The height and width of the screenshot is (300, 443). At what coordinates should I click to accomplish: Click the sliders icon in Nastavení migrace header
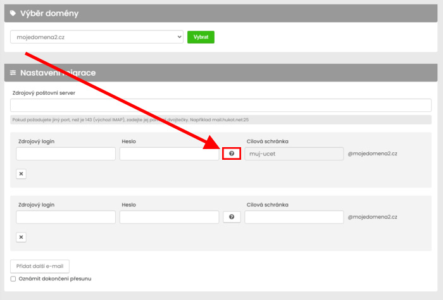[13, 73]
